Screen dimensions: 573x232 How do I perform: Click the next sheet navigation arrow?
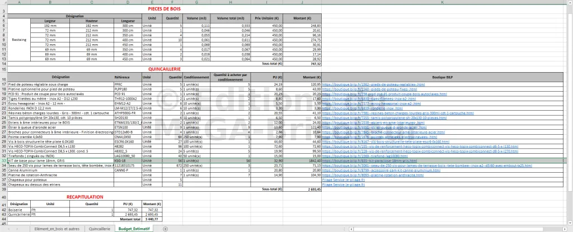point(18,229)
